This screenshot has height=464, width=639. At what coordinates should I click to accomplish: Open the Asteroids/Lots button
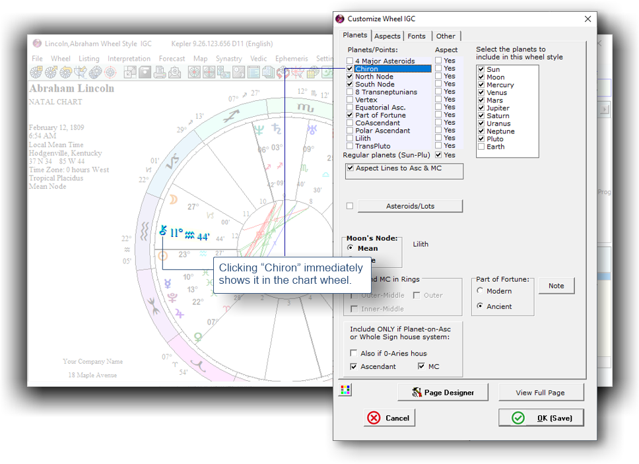coord(410,206)
